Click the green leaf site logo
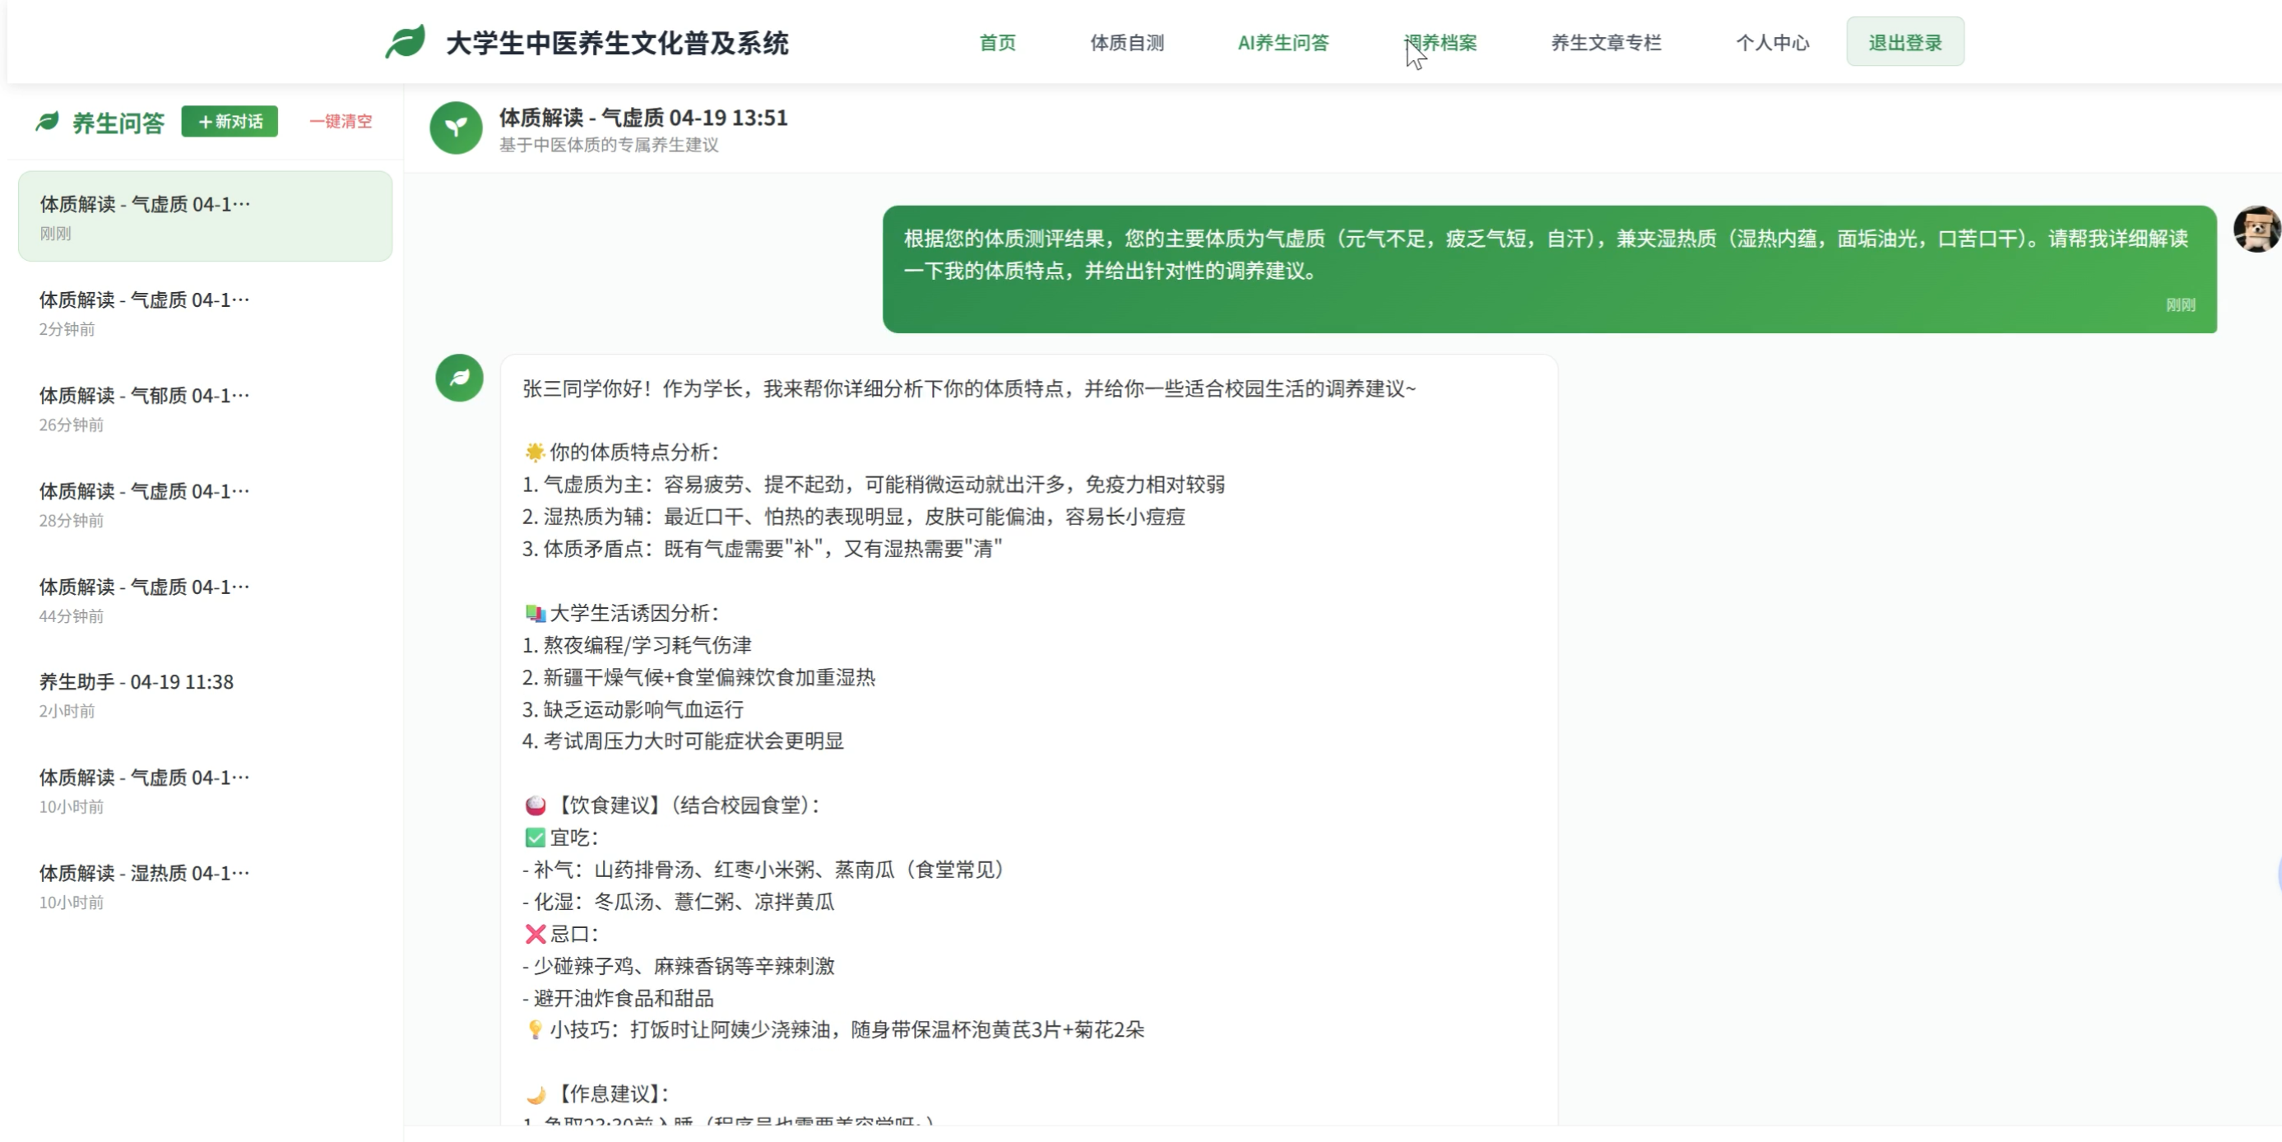This screenshot has height=1142, width=2282. click(405, 42)
